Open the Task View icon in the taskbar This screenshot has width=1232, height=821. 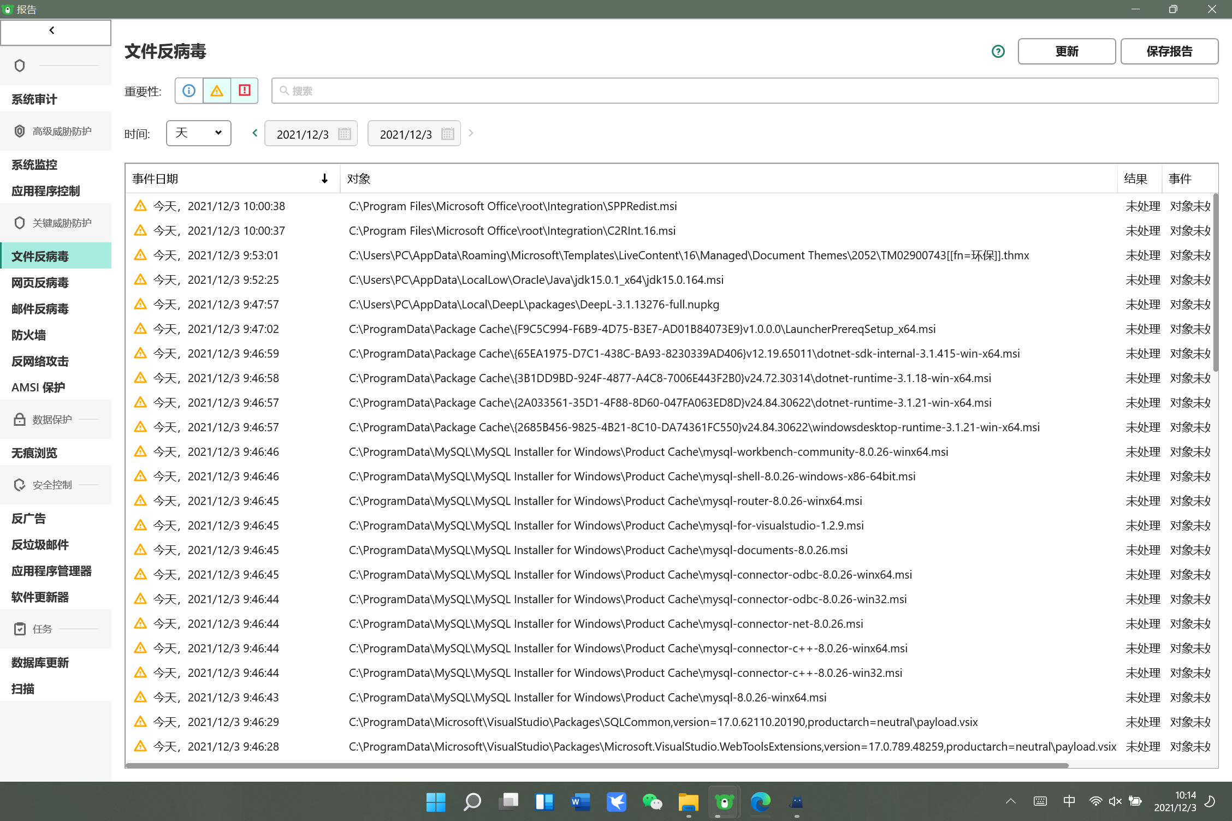click(x=508, y=802)
